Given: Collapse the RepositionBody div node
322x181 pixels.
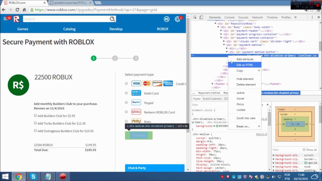Looking at the screenshot, I should [x=215, y=24].
